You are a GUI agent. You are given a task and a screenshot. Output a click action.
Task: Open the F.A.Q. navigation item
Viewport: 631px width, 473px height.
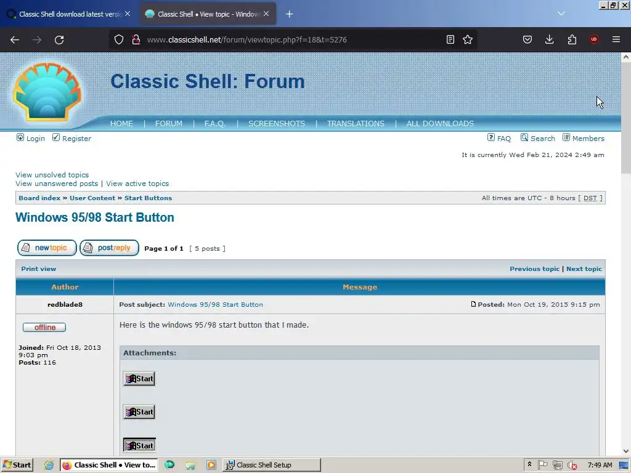tap(215, 123)
